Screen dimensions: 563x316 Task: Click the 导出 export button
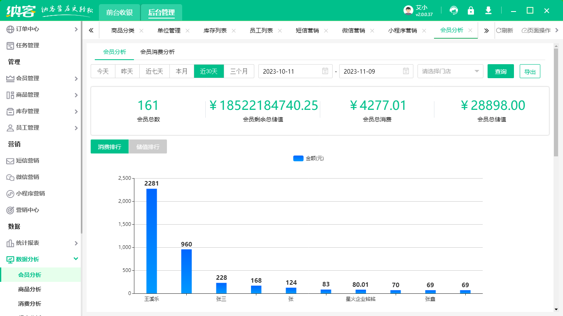(x=530, y=71)
